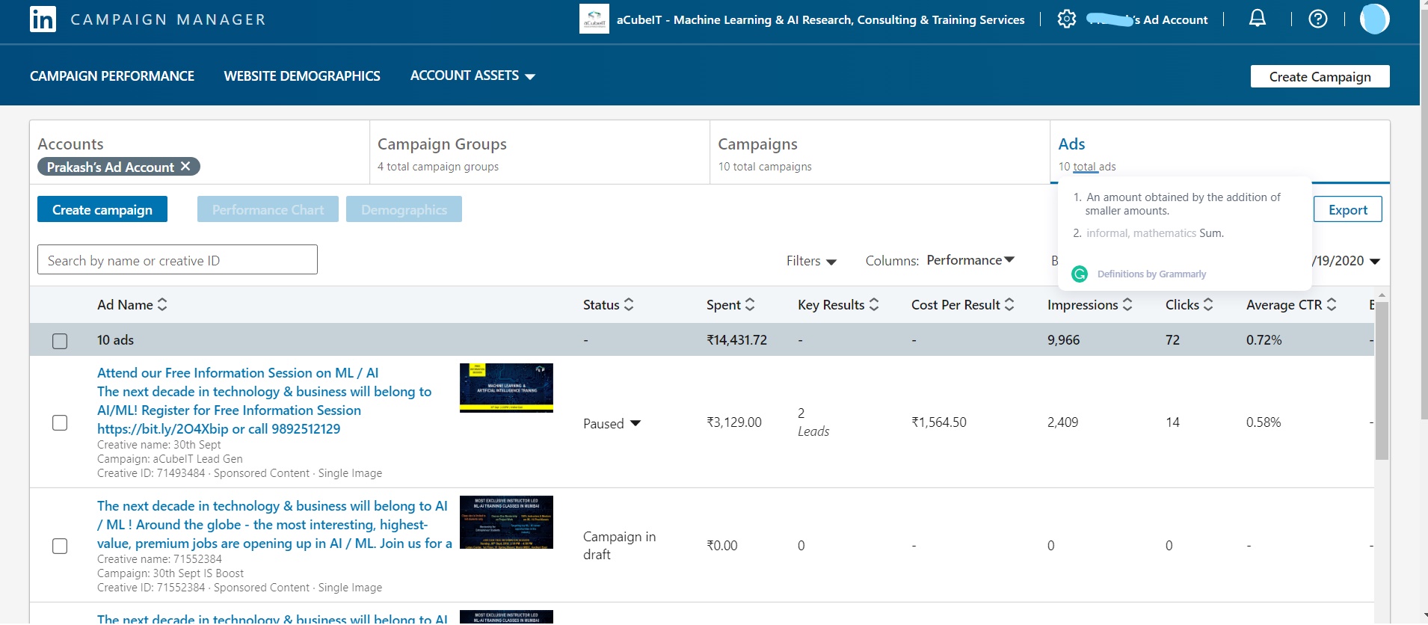Click the LinkedIn logo icon
This screenshot has height=625, width=1428.
43,19
